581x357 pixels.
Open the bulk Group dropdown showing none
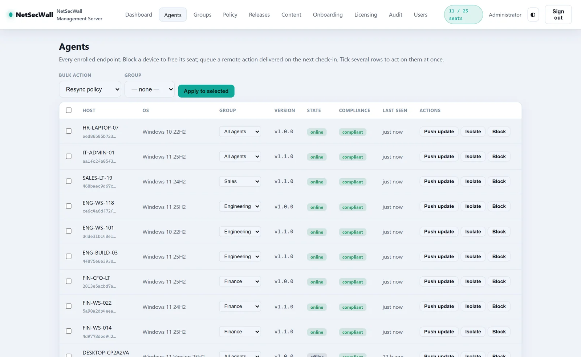(150, 89)
